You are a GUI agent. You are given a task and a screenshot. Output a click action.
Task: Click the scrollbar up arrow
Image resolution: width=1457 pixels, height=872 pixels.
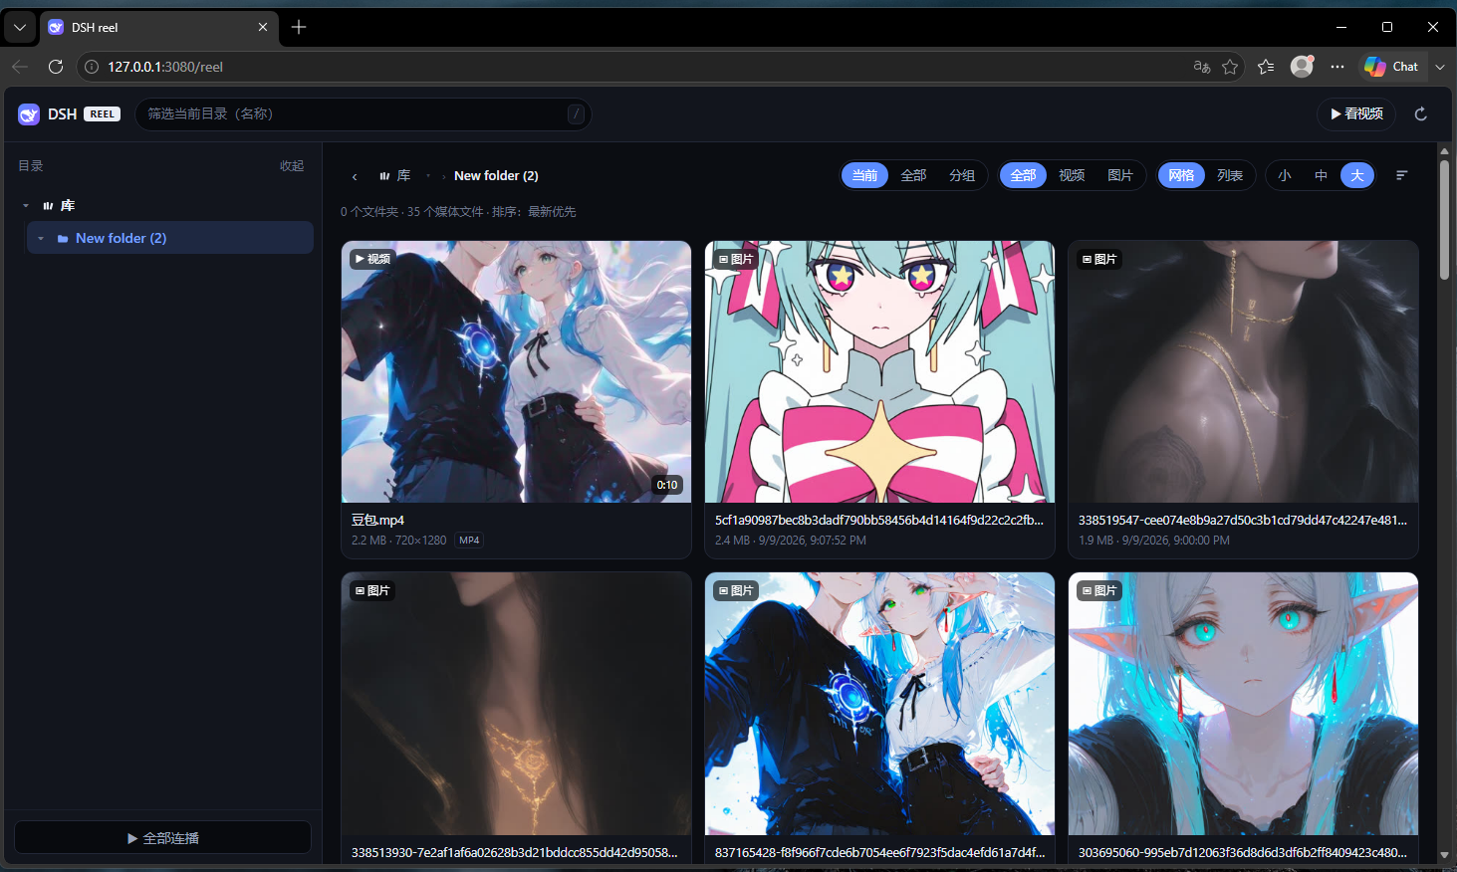click(x=1444, y=151)
